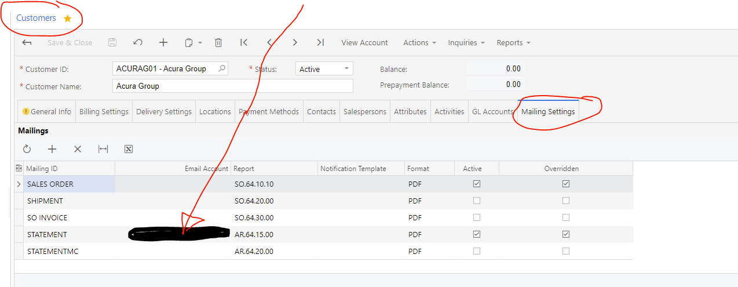The width and height of the screenshot is (738, 287).
Task: Click the clipboard copy-paste icon
Action: tap(188, 42)
